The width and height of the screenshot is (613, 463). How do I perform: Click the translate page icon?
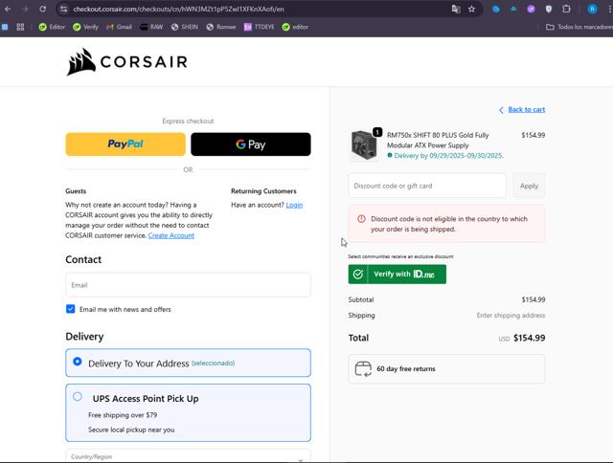pyautogui.click(x=456, y=9)
